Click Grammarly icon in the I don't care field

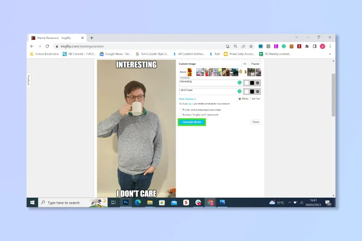[240, 91]
